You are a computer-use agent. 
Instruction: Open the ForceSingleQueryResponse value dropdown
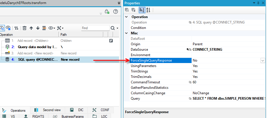tap(263, 60)
